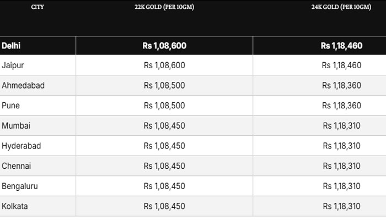The image size is (386, 220).
Task: Click the Hyderabad city name
Action: (21, 146)
